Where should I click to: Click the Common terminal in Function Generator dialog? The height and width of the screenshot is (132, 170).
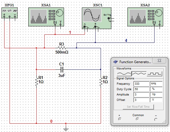point(137,119)
